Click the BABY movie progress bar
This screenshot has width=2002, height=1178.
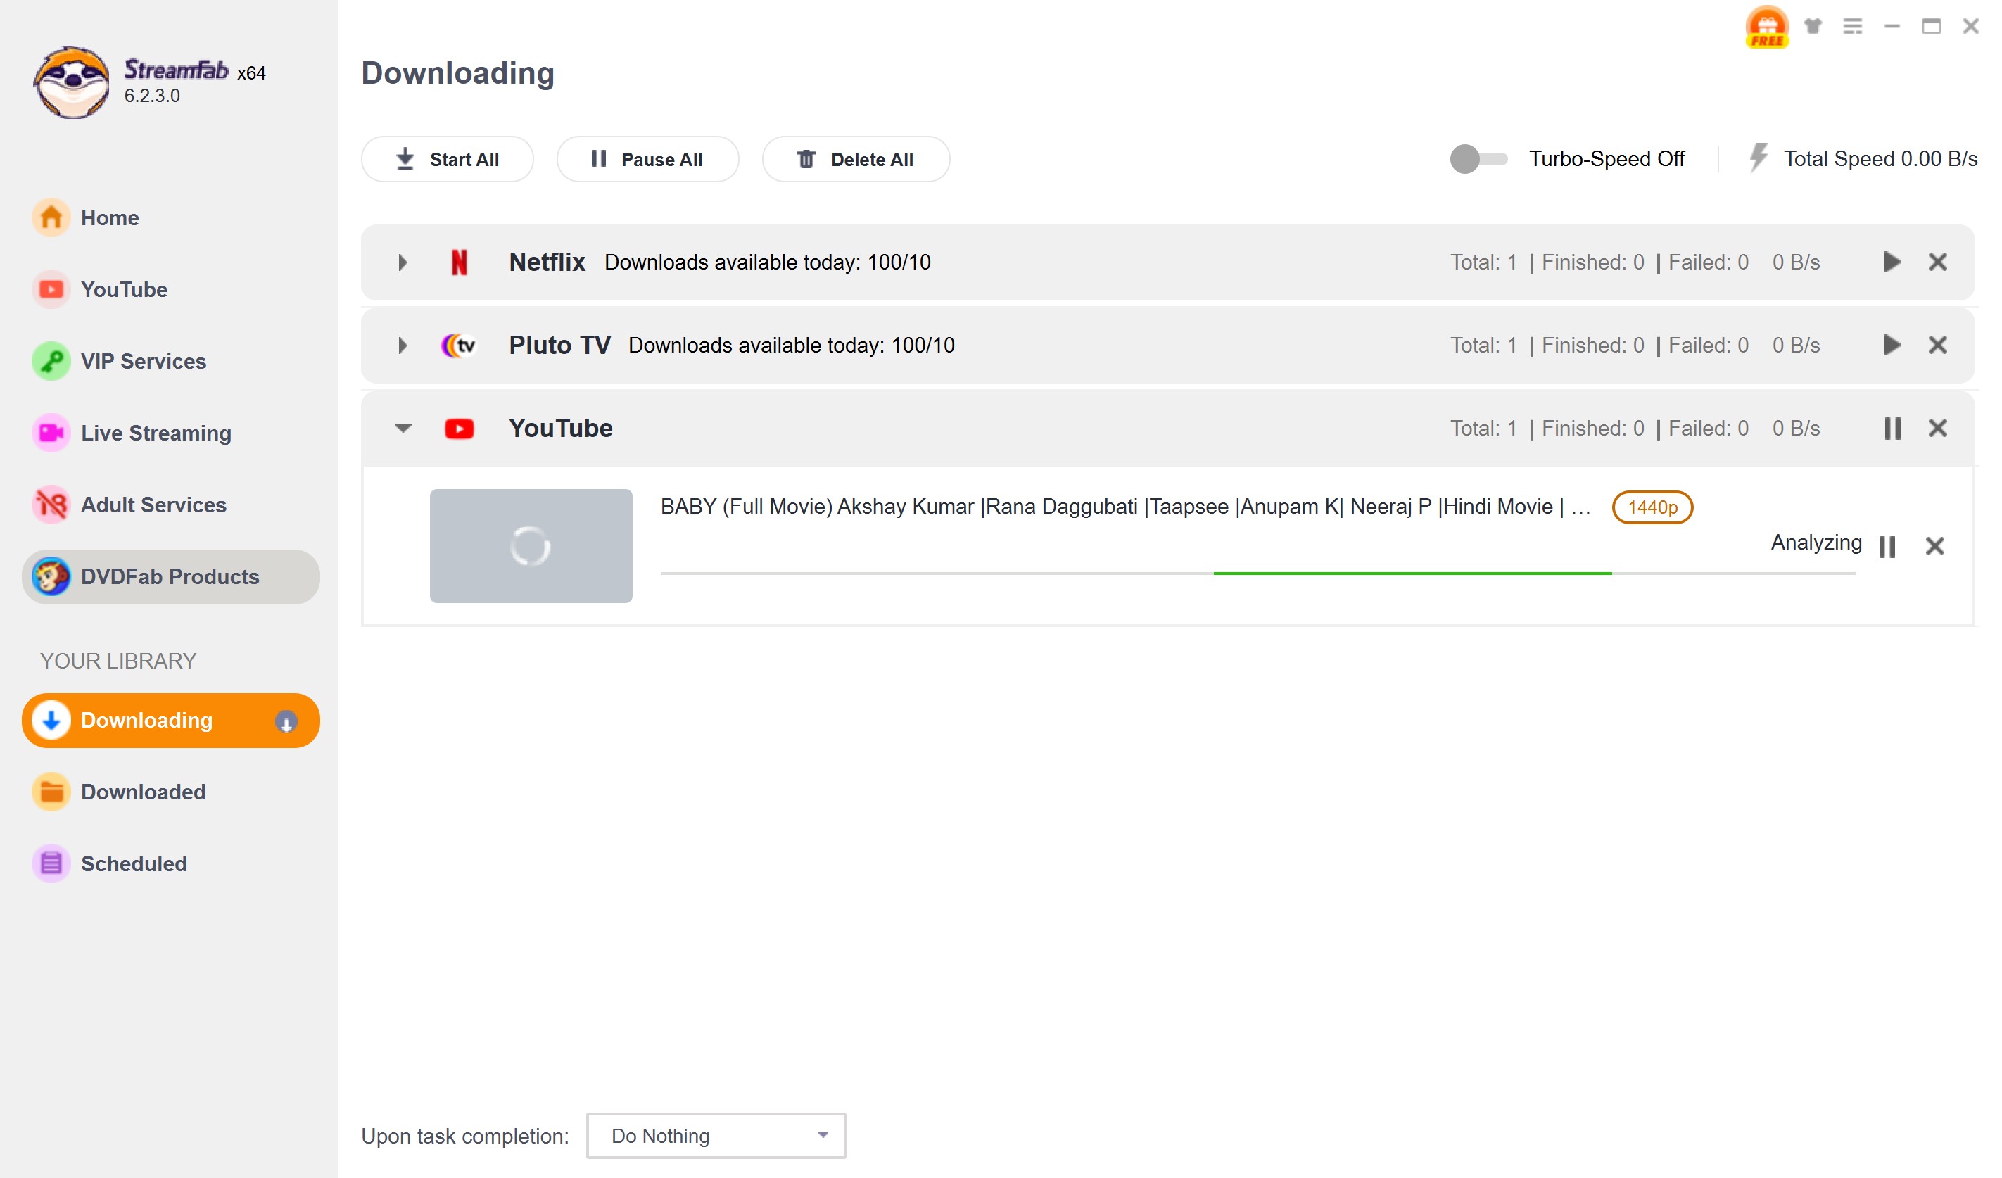(1257, 574)
